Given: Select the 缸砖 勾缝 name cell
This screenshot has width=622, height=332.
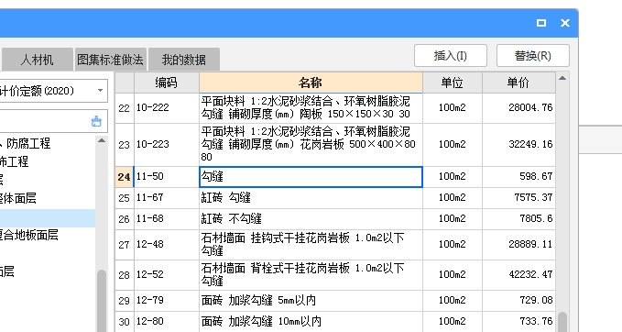Looking at the screenshot, I should pos(311,198).
